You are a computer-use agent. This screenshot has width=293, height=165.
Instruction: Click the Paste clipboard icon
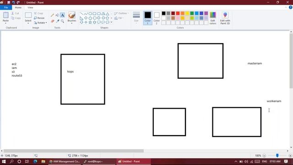5,15
